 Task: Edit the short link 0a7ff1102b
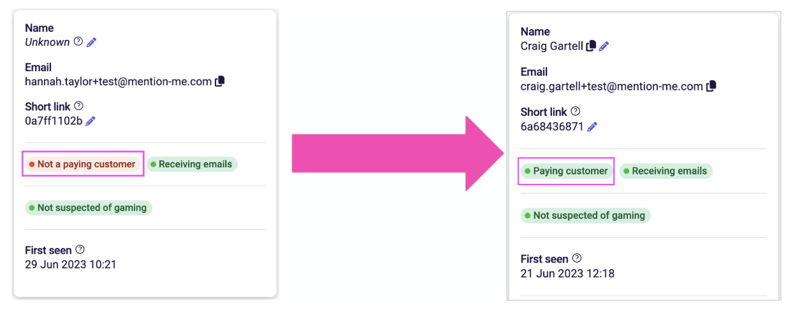pos(91,121)
